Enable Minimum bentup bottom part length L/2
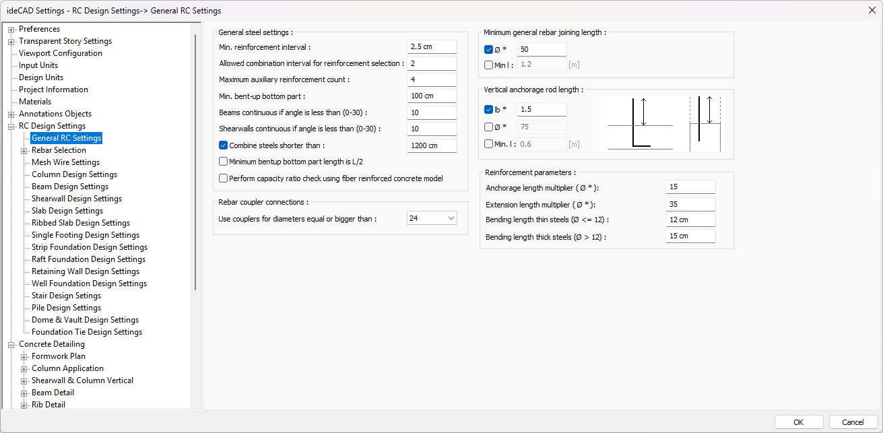Screen dimensions: 883x433 click(x=224, y=162)
